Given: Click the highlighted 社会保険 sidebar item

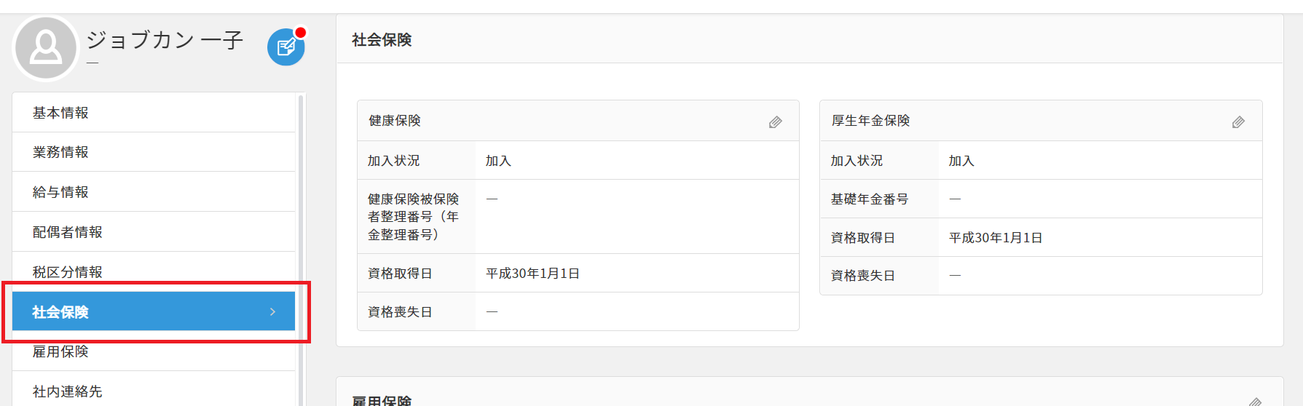Looking at the screenshot, I should click(60, 312).
